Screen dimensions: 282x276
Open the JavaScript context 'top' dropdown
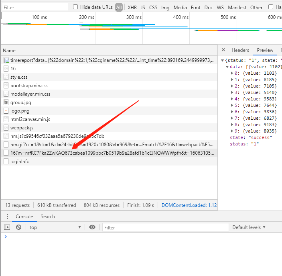pos(55,227)
